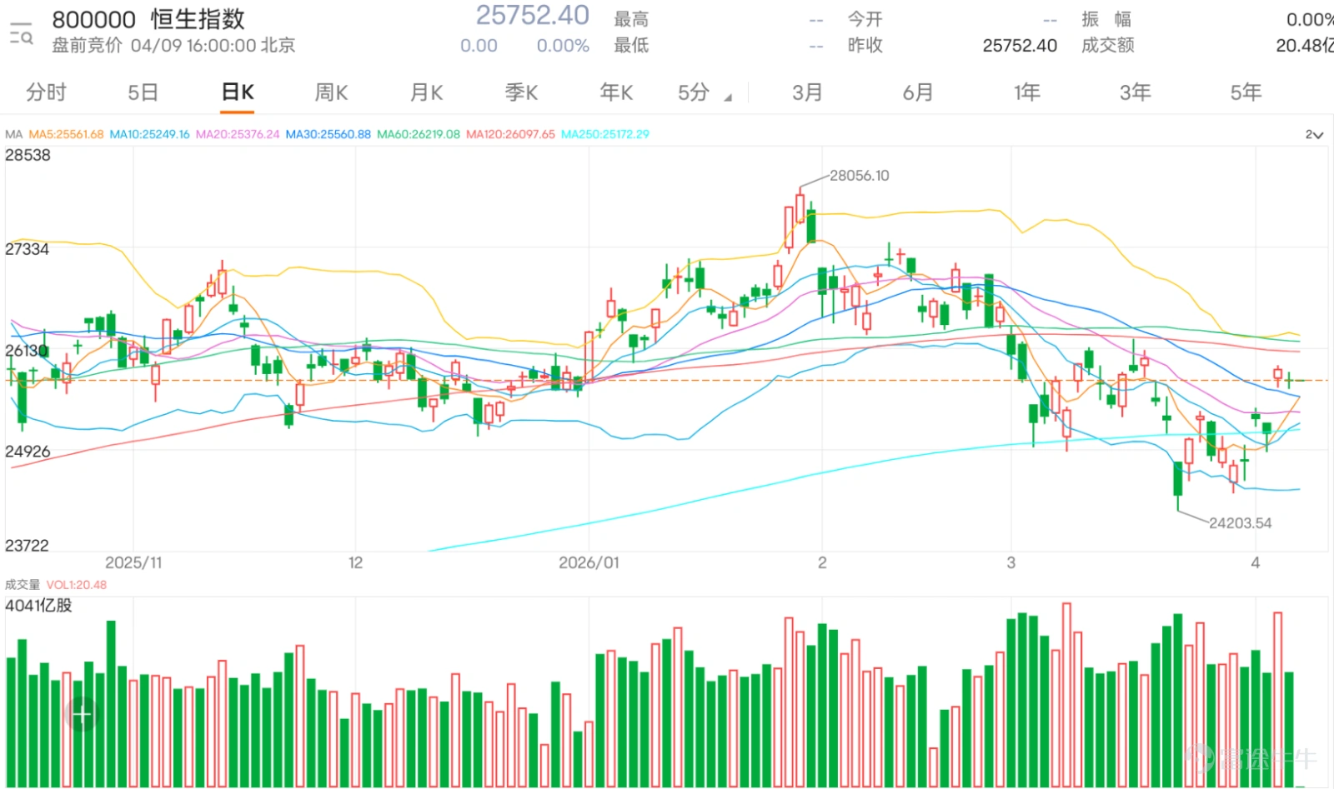Image resolution: width=1334 pixels, height=789 pixels.
Task: Select the 周K tab
Action: [x=331, y=92]
